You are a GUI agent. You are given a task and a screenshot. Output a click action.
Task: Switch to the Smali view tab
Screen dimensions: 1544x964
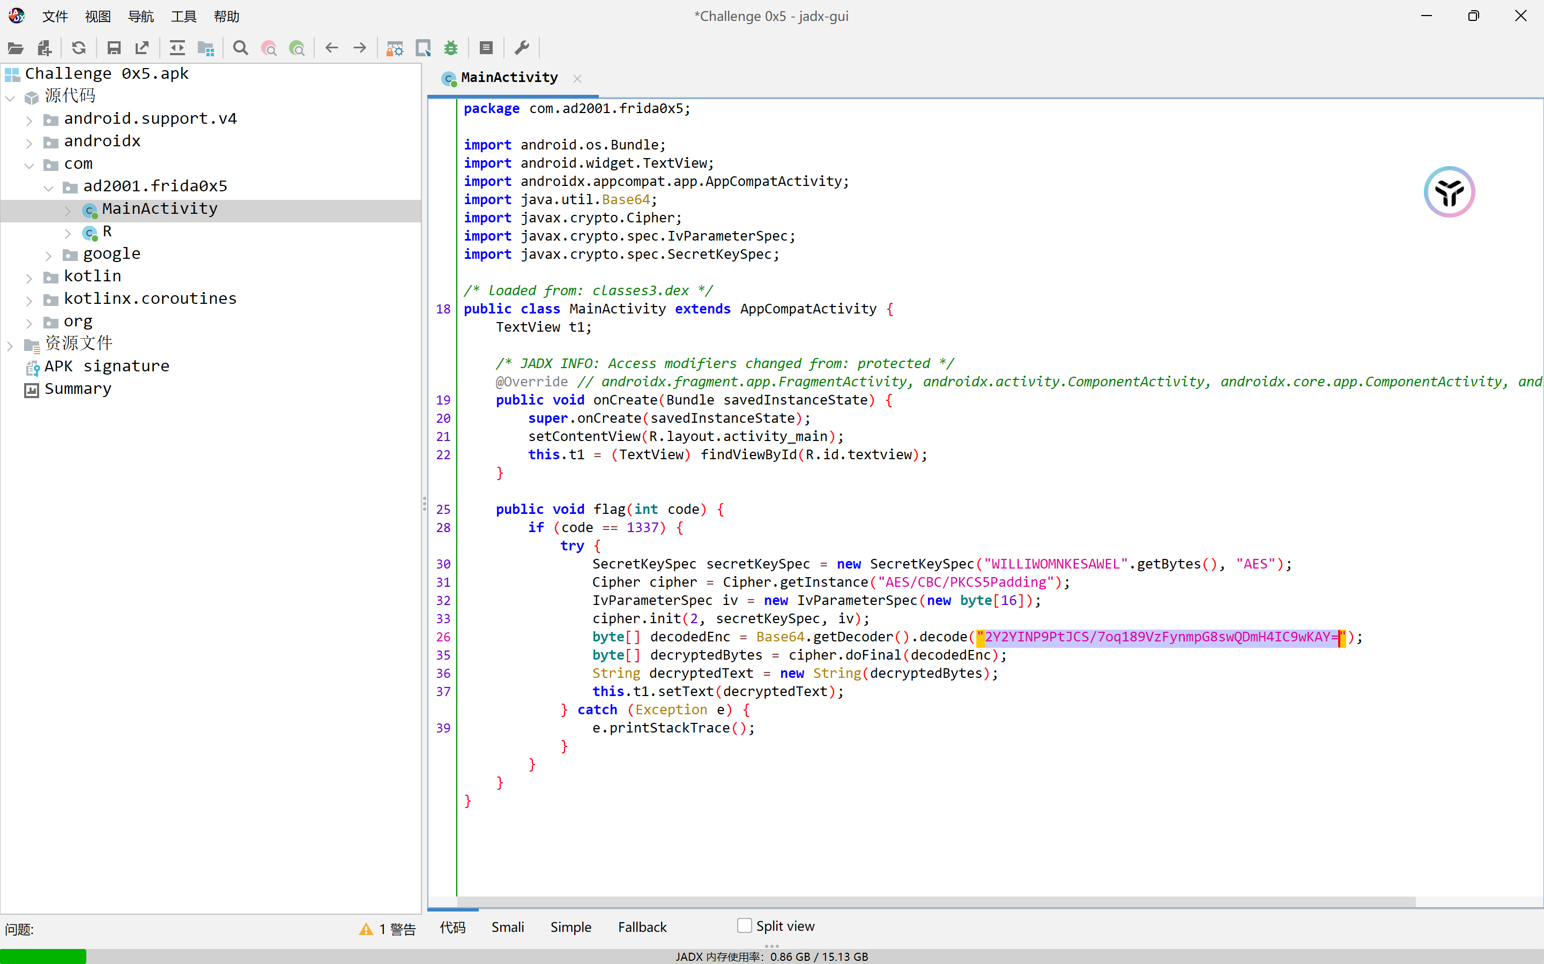pos(508,927)
